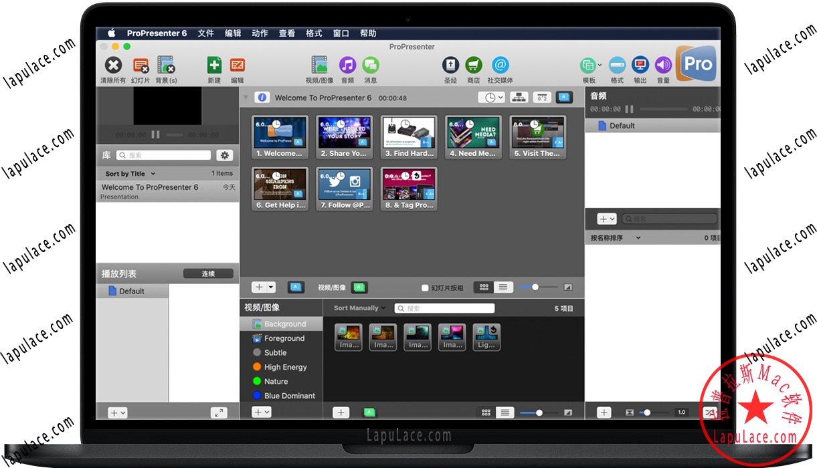Image resolution: width=817 pixels, height=468 pixels.
Task: Open the Audio (音频) purple music icon
Action: [x=347, y=65]
